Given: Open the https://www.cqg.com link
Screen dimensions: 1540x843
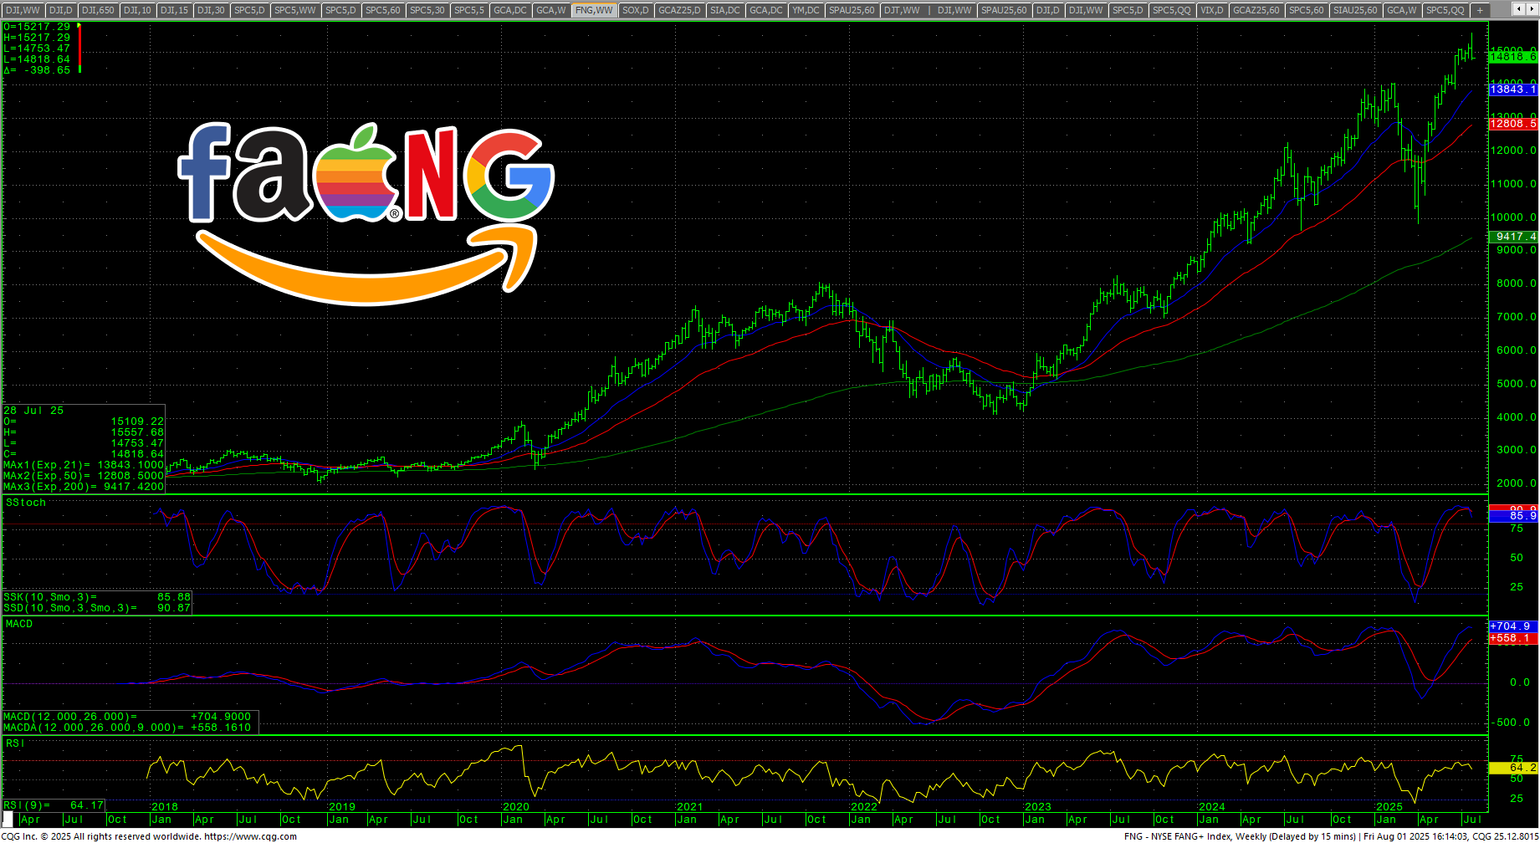Looking at the screenshot, I should click(250, 836).
